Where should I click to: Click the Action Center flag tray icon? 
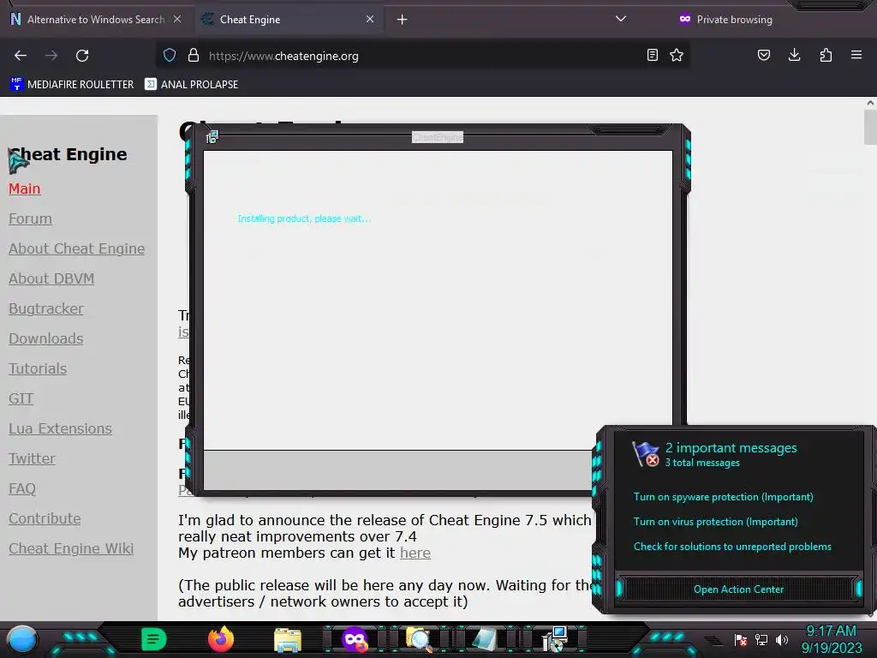741,639
